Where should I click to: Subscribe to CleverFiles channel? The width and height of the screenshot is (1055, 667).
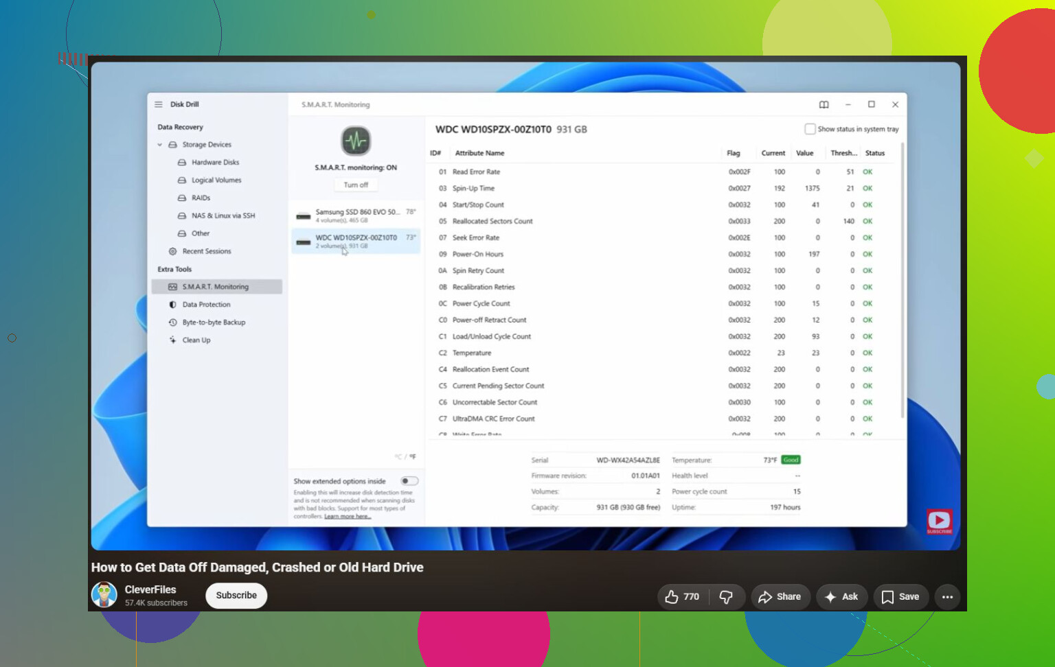[236, 596]
